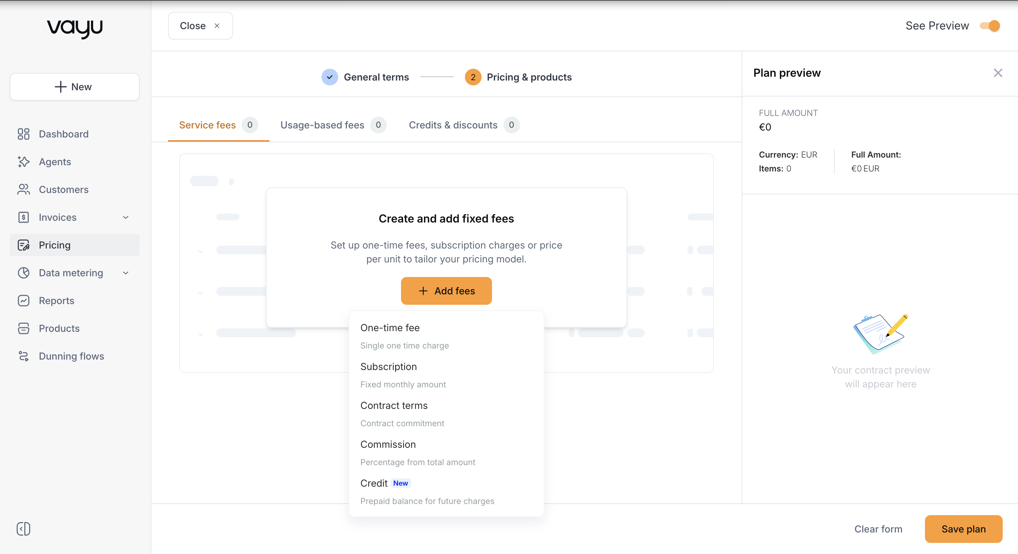Open the Usage-based fees tab
The width and height of the screenshot is (1018, 554).
click(333, 125)
